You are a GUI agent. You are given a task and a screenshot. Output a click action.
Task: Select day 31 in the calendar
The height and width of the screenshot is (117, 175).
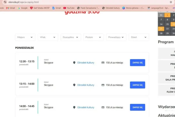click(x=161, y=15)
